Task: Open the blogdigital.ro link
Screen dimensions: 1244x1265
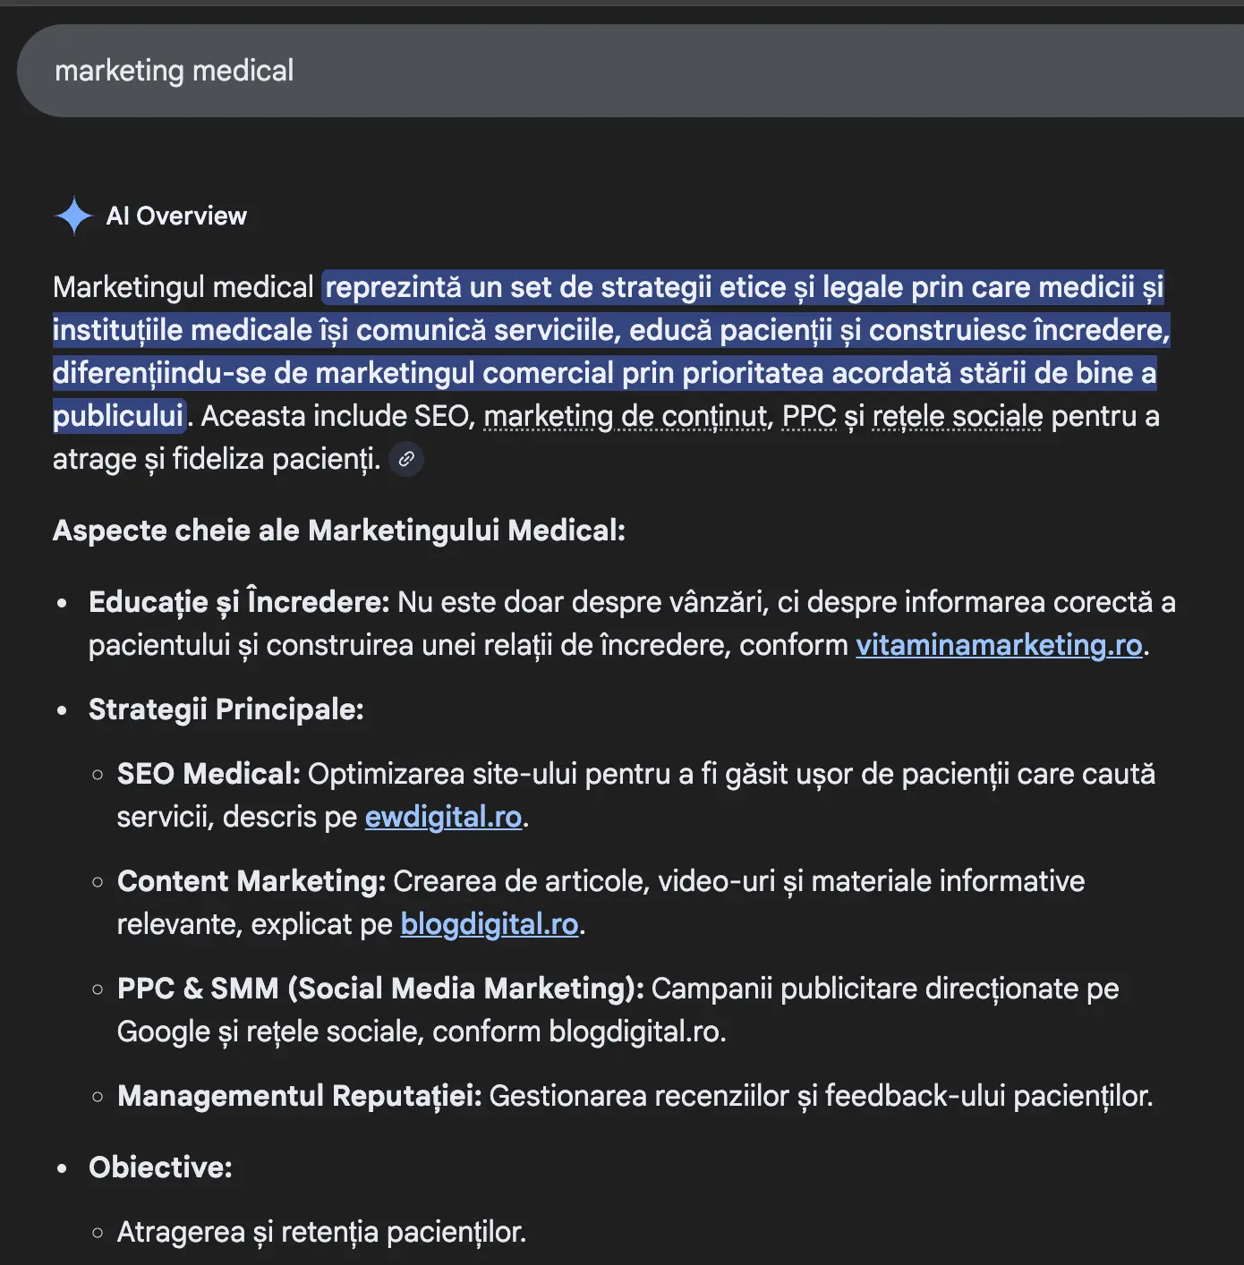Action: pyautogui.click(x=489, y=924)
